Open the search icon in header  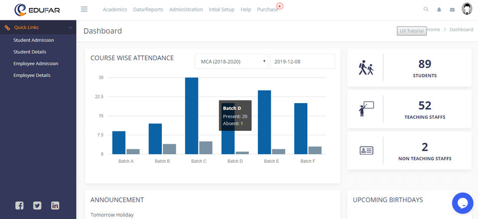tap(426, 9)
